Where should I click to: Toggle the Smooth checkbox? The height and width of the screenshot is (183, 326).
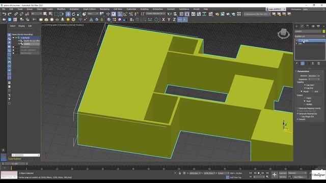click(x=297, y=119)
